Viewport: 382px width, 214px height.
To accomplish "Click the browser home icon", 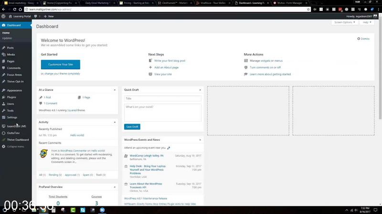I will 20,9.
